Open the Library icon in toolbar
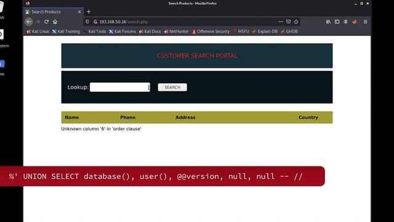 [x=328, y=22]
